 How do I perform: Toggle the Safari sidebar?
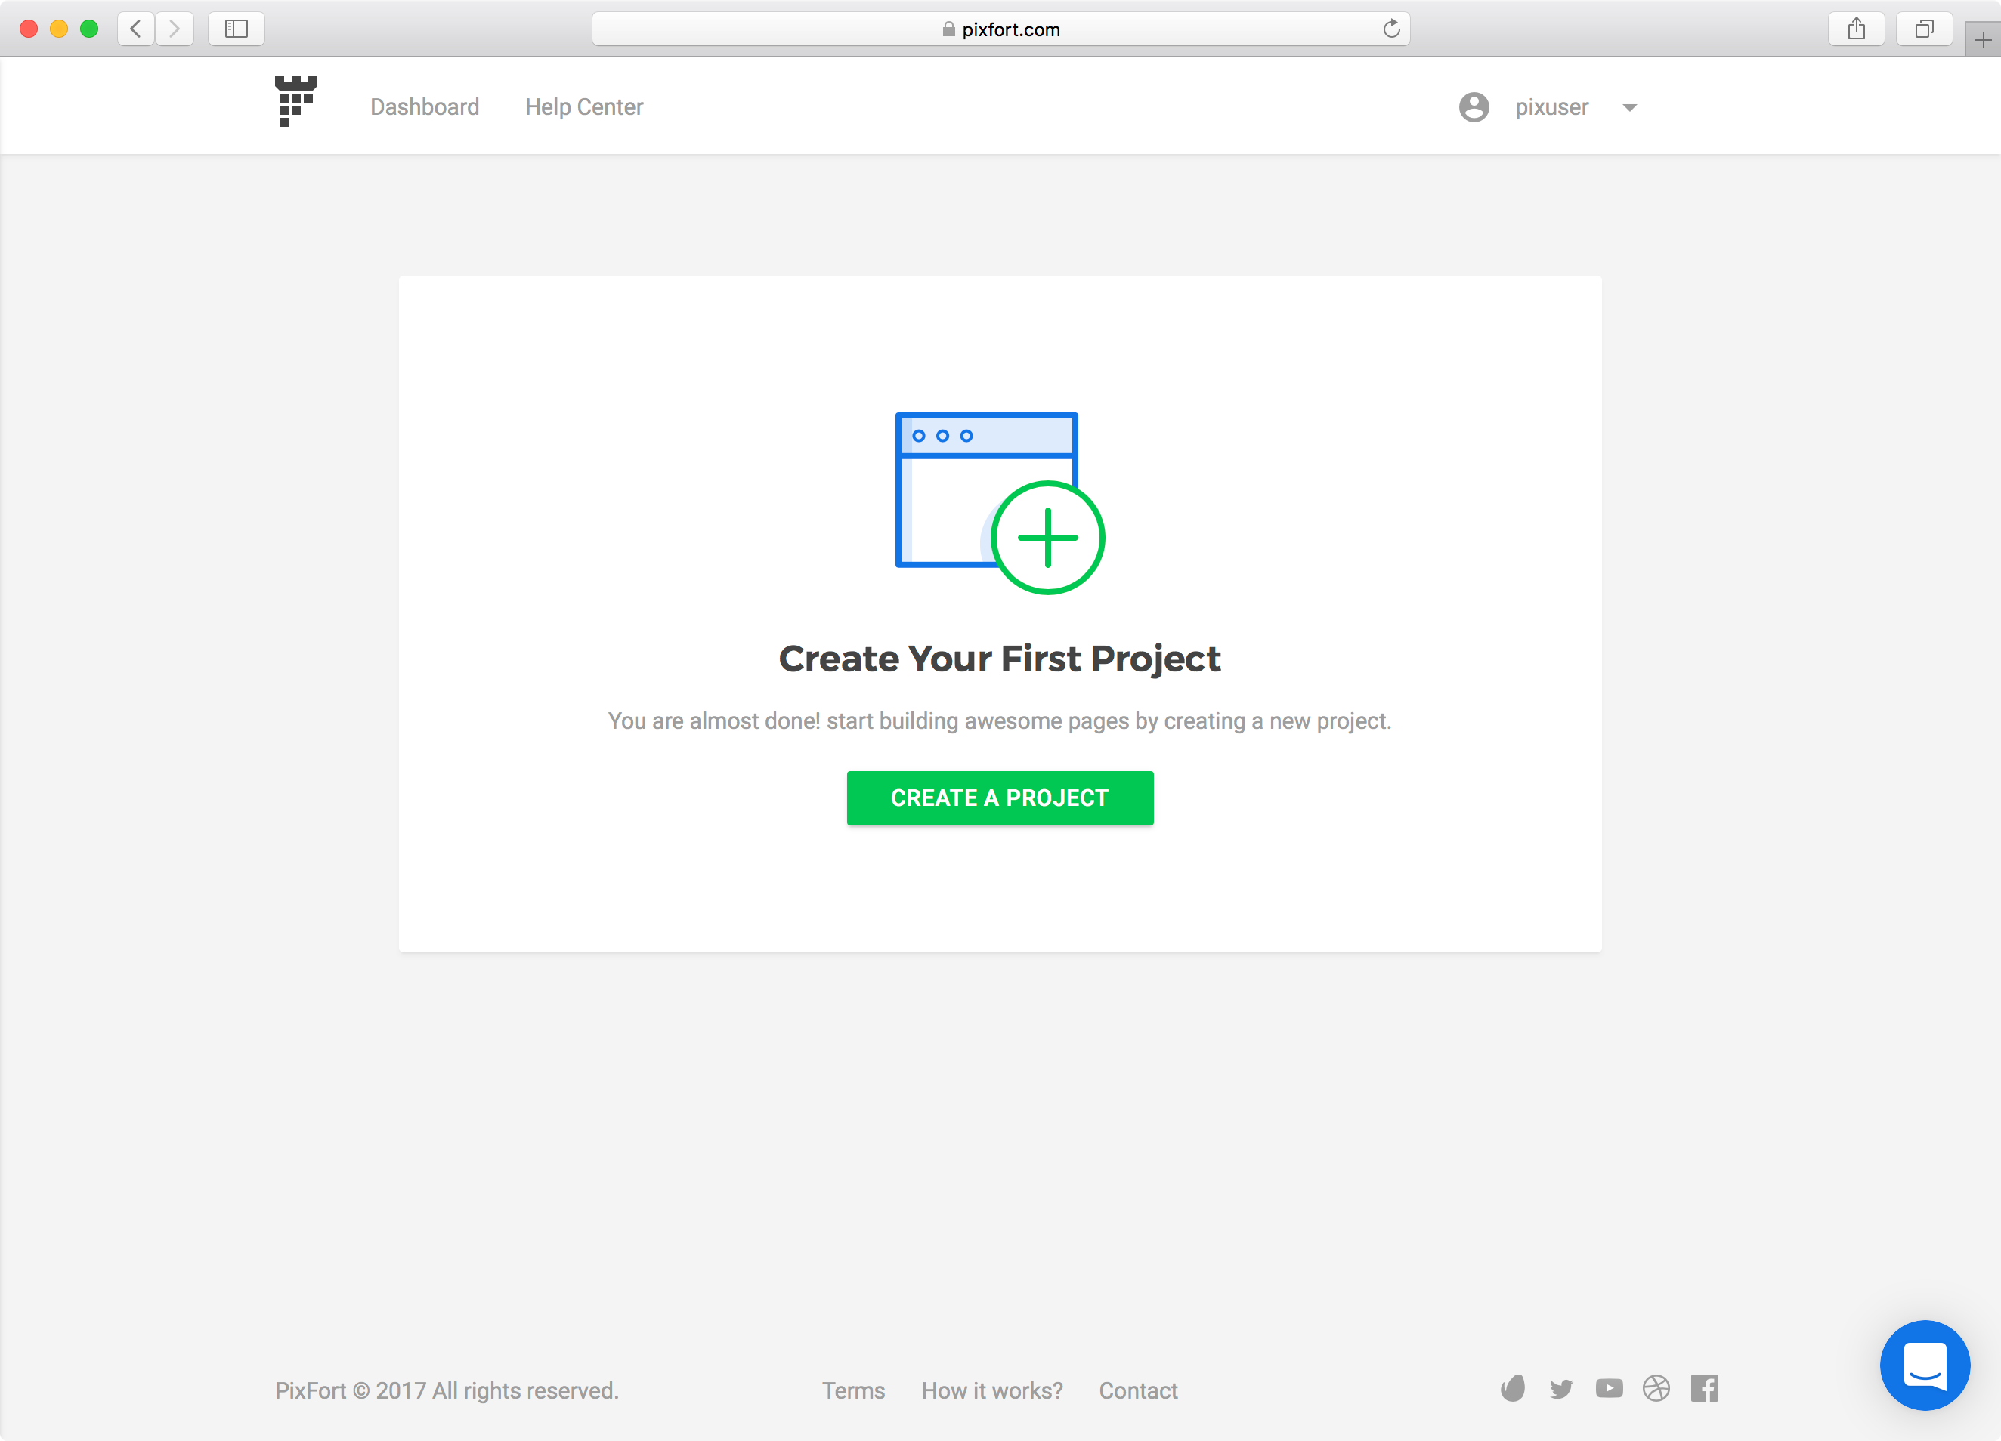pyautogui.click(x=236, y=29)
